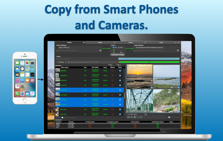This screenshot has width=223, height=141.
Task: Uncheck the Copy box in first row
Action: (x=120, y=71)
